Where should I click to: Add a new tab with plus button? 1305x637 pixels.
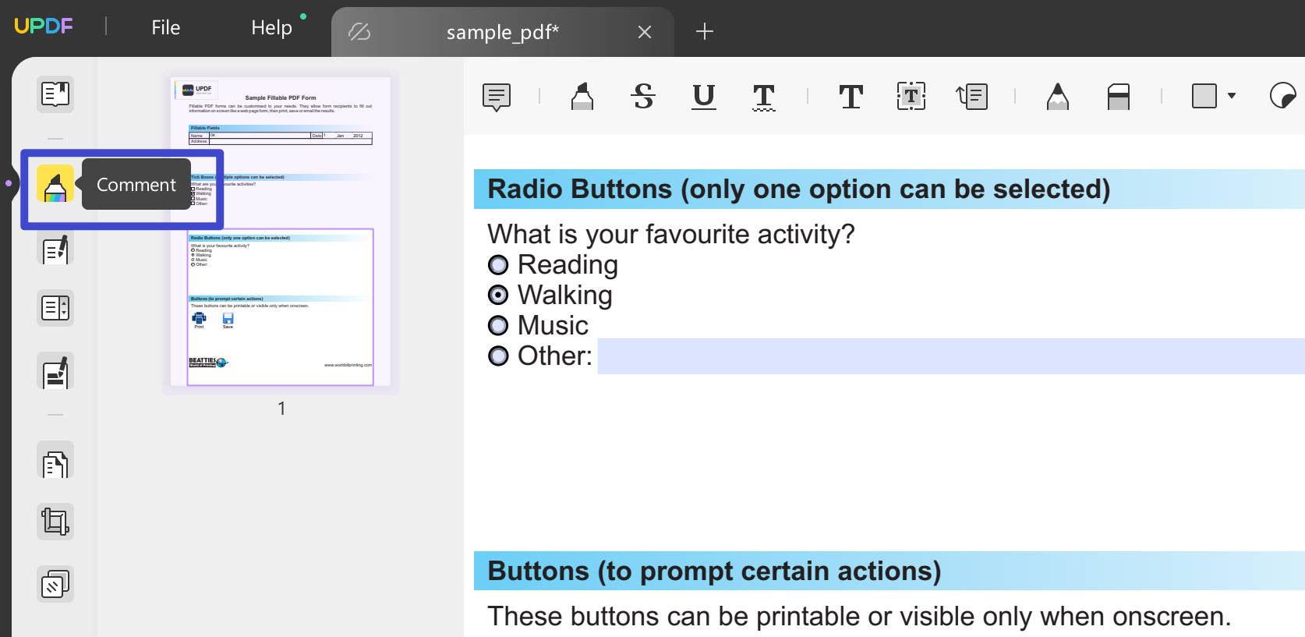coord(705,31)
